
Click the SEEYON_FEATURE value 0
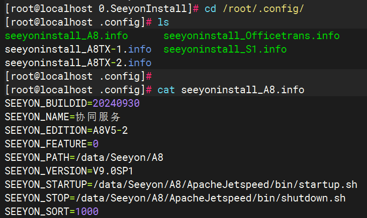tap(96, 144)
